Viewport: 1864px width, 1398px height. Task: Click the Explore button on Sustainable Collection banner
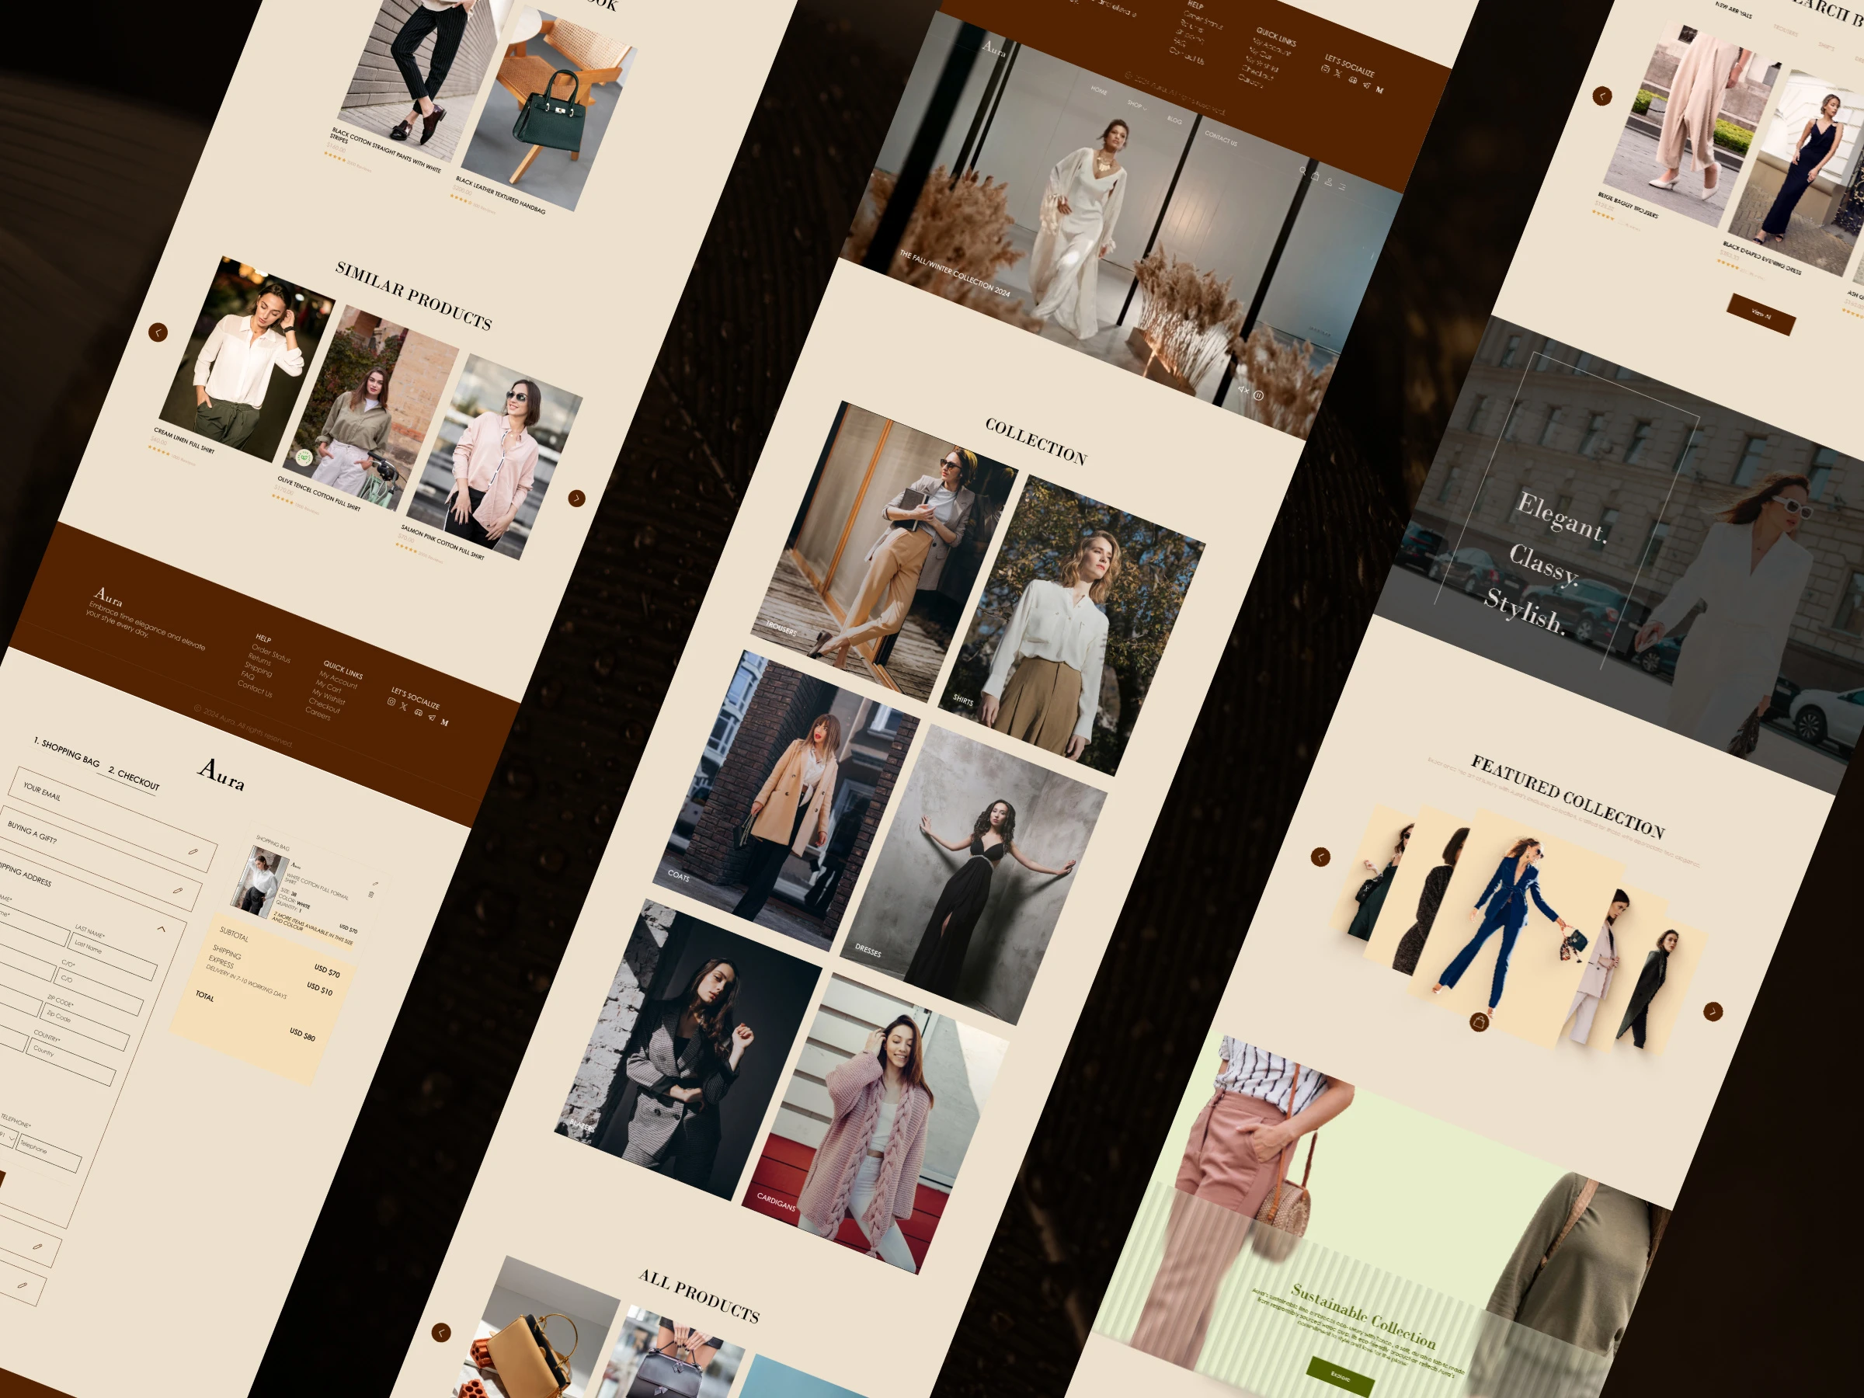(1340, 1377)
